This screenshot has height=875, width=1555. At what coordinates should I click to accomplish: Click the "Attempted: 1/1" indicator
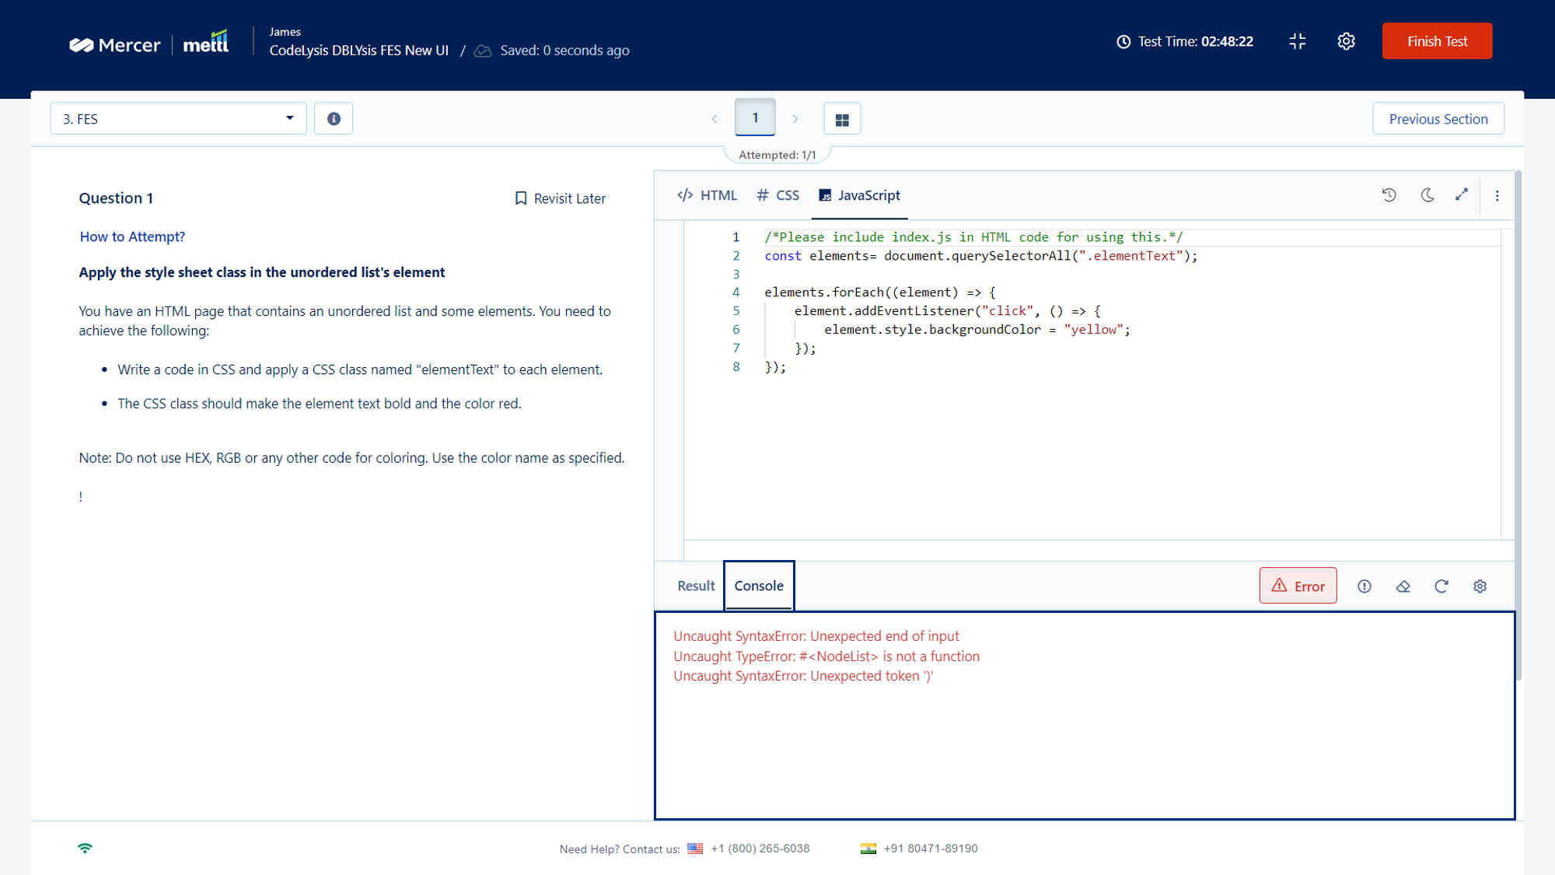tap(777, 155)
